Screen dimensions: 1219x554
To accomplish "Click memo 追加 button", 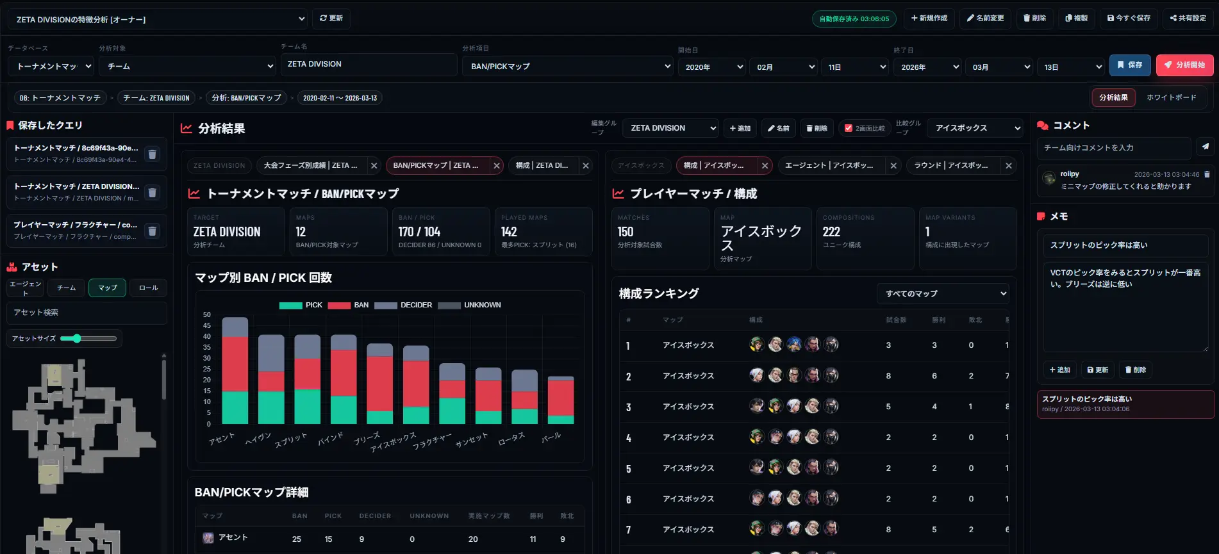I will pos(1059,370).
